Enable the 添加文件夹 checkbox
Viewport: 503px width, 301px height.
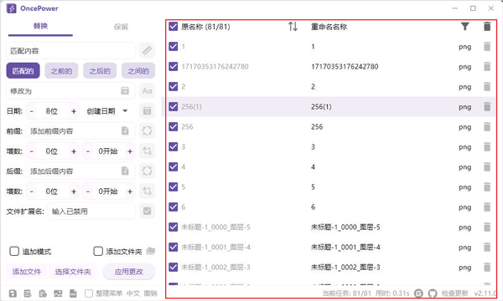[98, 251]
